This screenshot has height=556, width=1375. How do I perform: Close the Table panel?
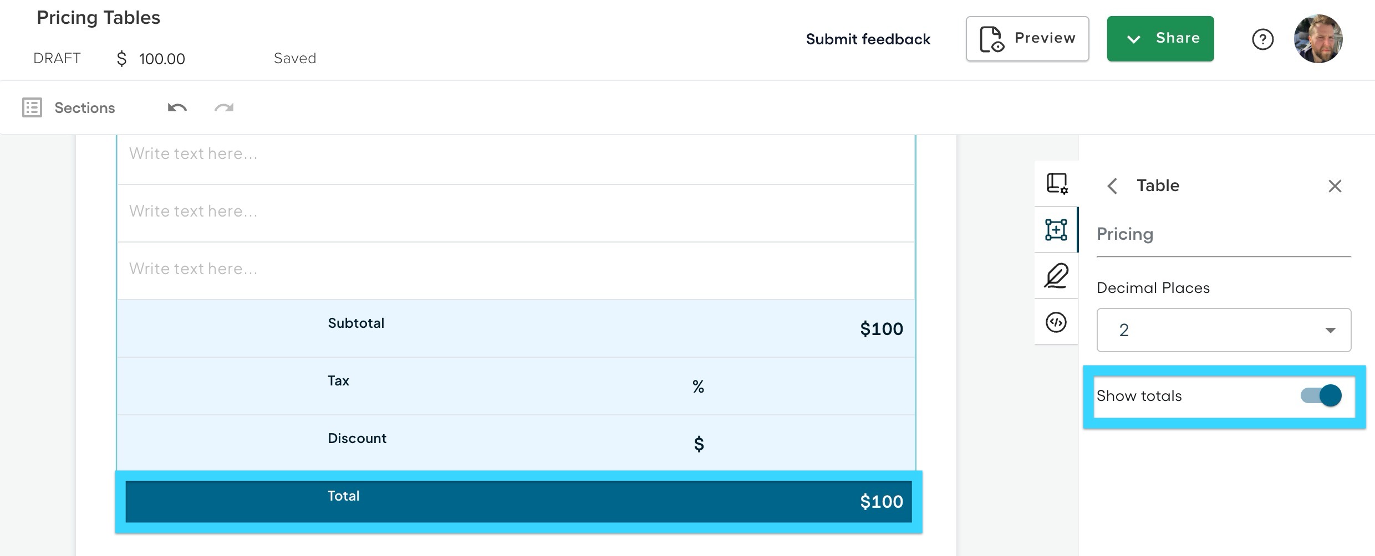(x=1335, y=186)
